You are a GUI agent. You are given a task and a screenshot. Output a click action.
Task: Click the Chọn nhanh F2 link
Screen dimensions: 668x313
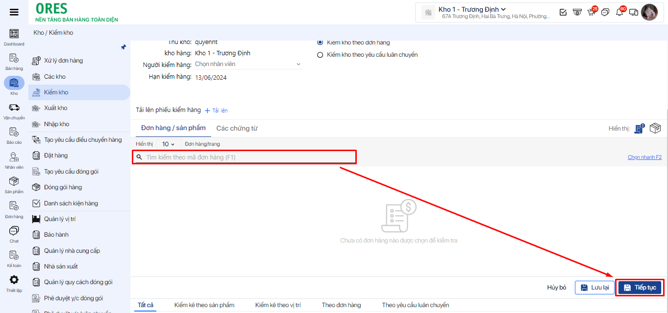point(644,157)
